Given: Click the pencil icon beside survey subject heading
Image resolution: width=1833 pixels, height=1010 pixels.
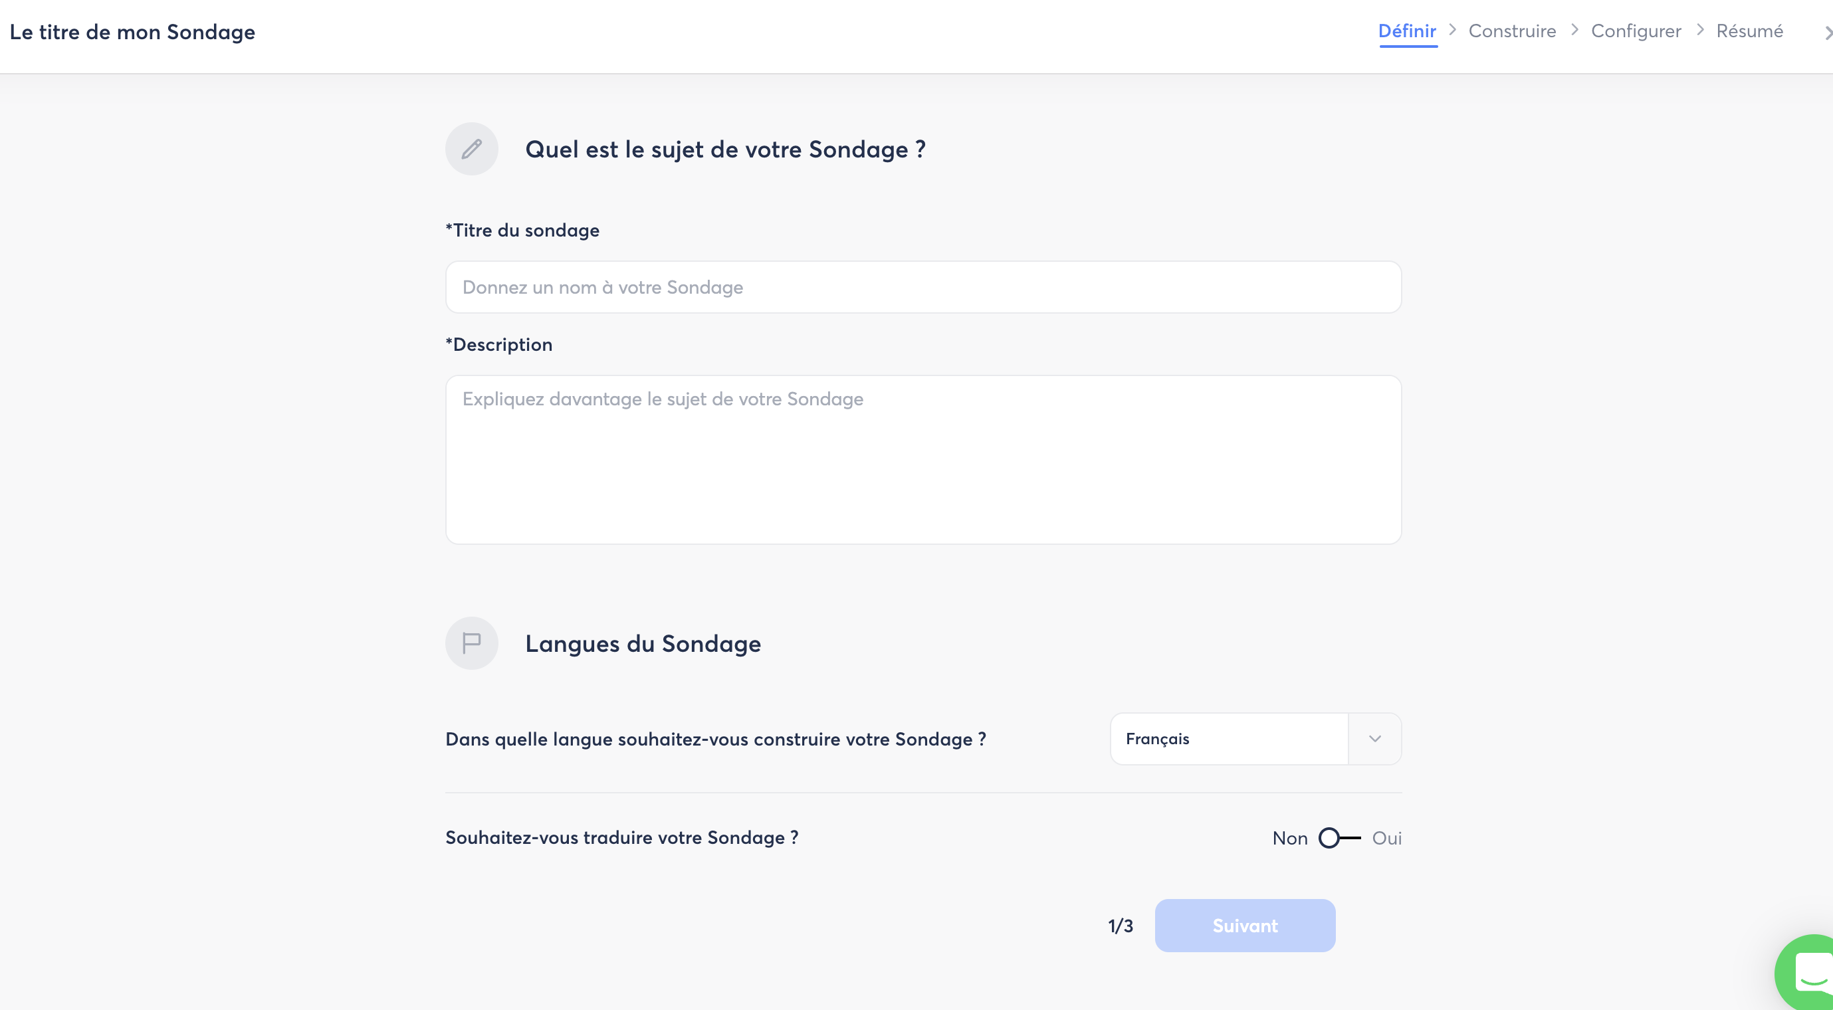Looking at the screenshot, I should (471, 149).
